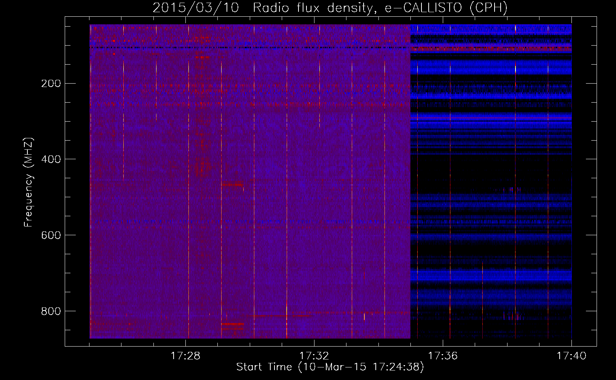
Task: Click the 17:28 time tick label
Action: (185, 356)
